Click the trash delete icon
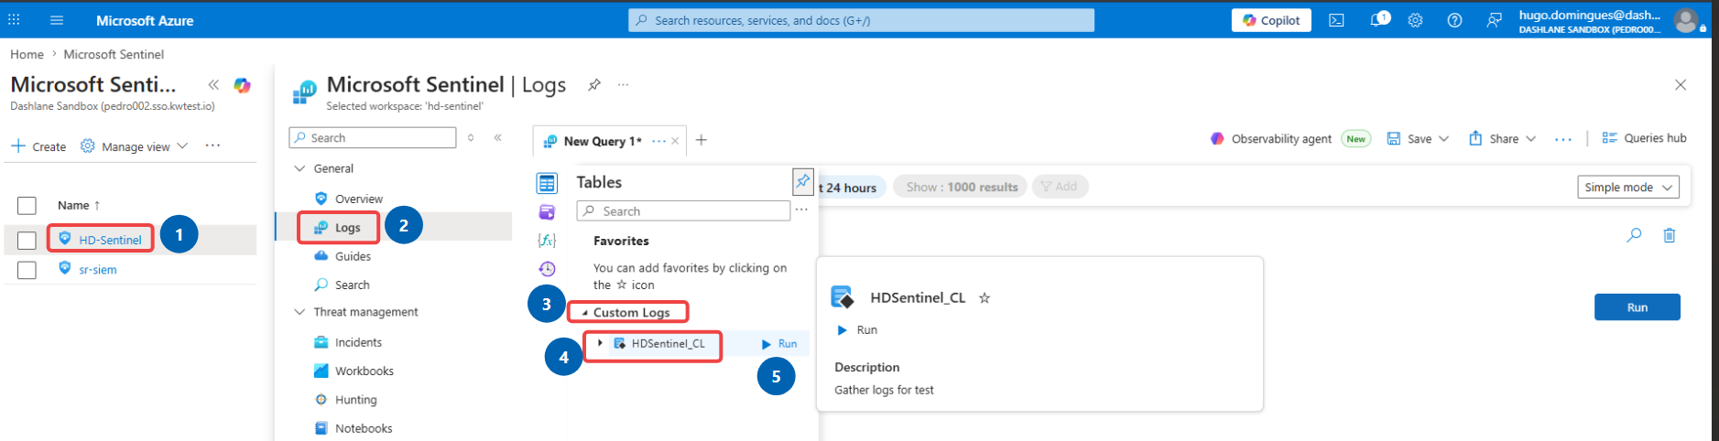 1670,235
